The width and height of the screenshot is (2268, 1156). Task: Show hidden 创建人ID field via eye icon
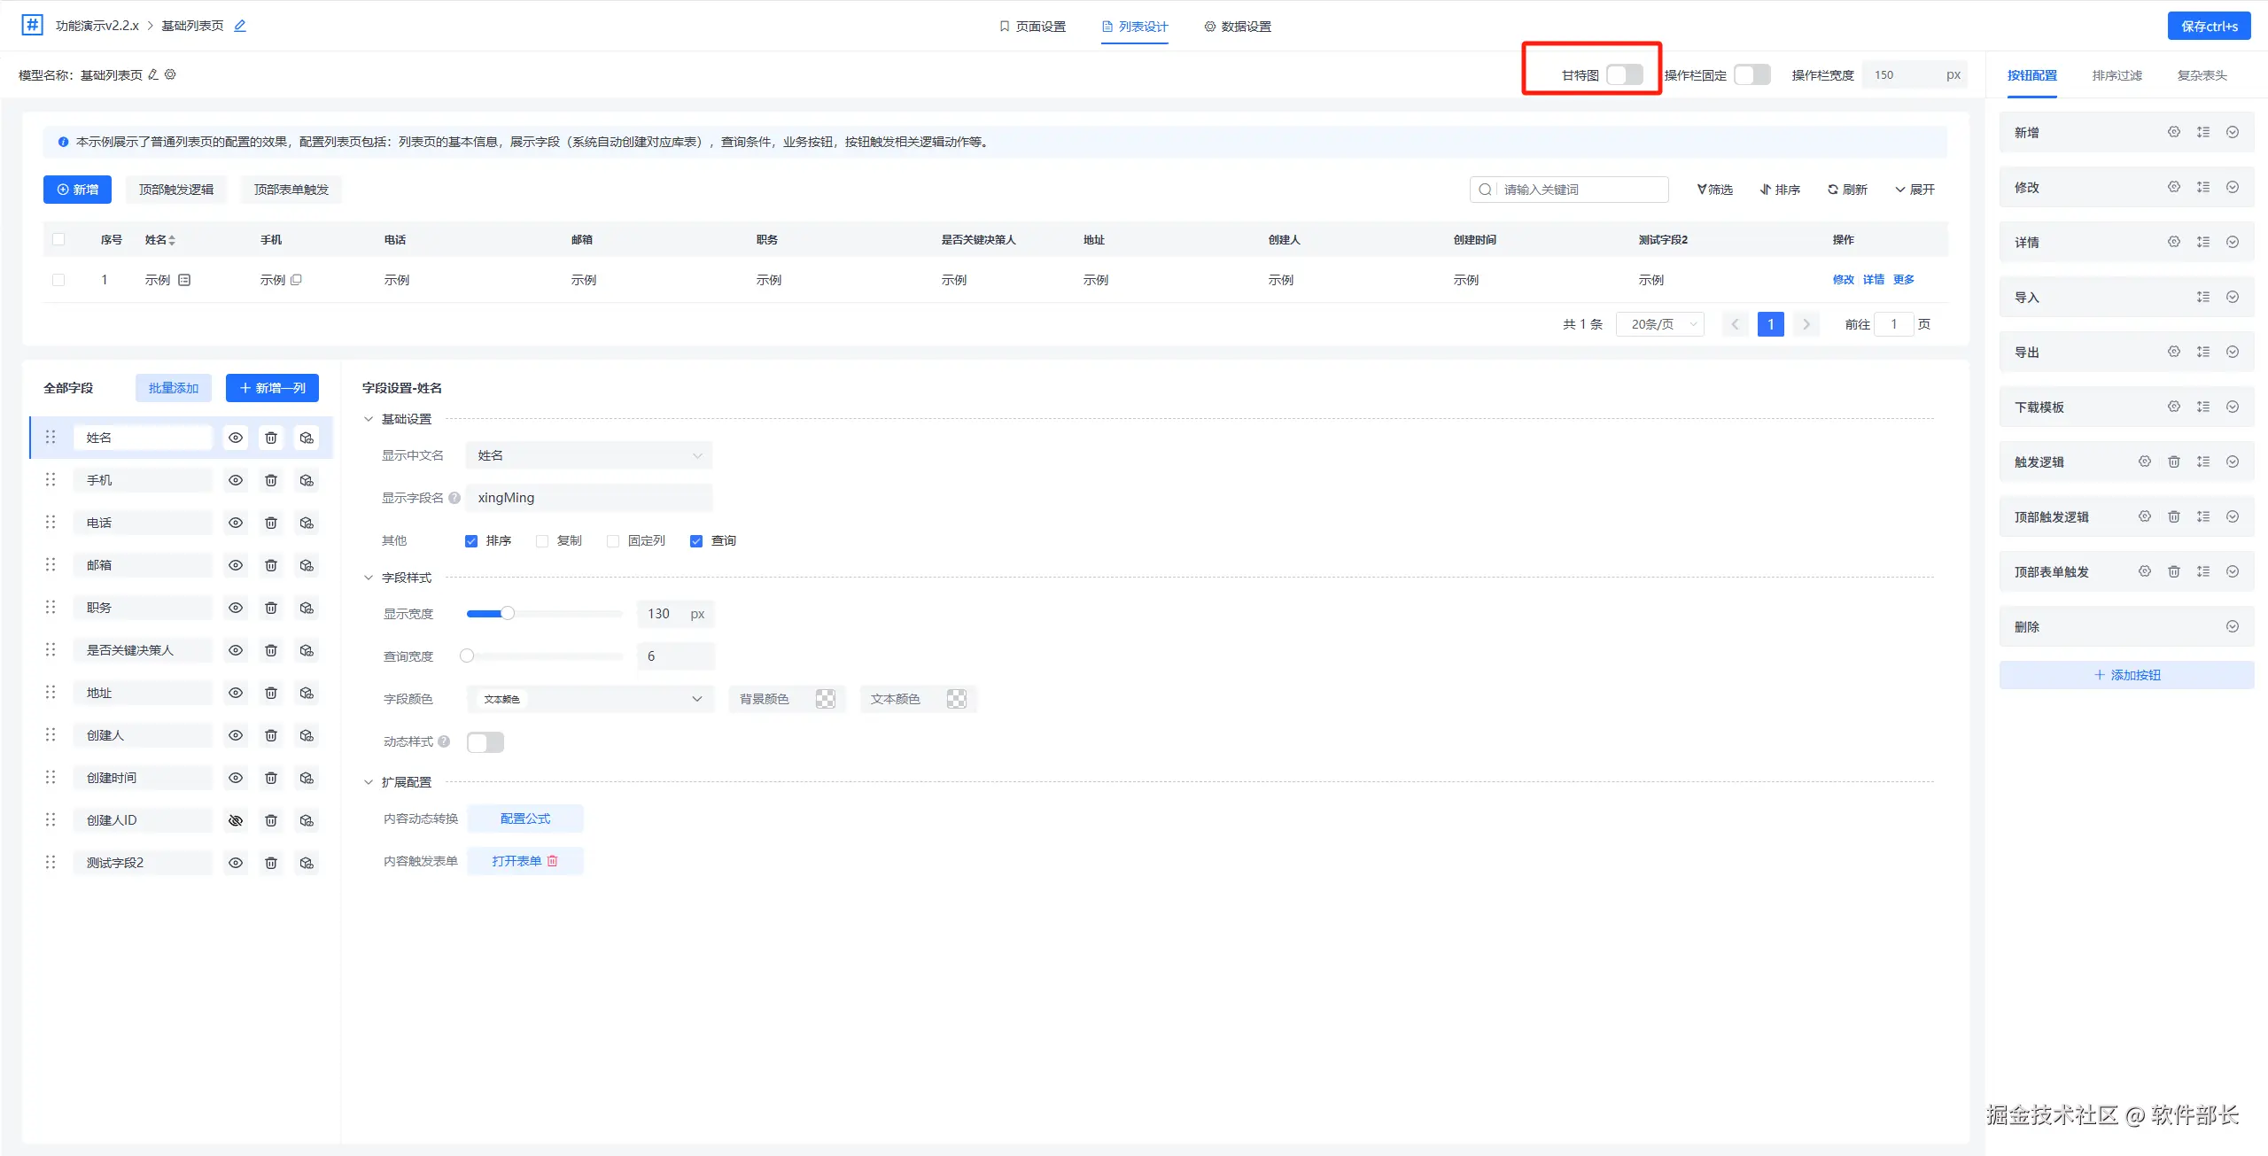[236, 820]
